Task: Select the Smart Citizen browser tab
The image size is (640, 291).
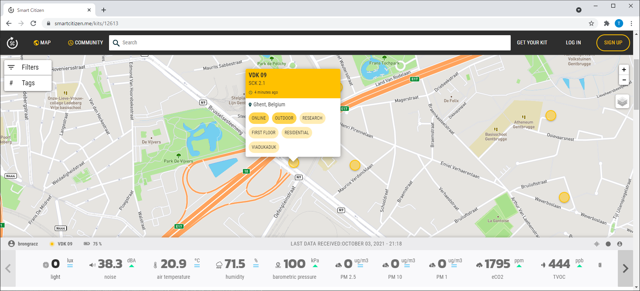Action: click(x=49, y=10)
